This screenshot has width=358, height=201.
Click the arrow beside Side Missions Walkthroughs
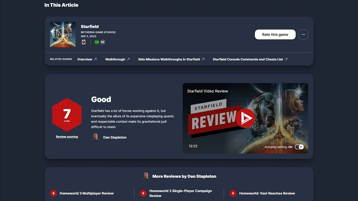pos(203,59)
